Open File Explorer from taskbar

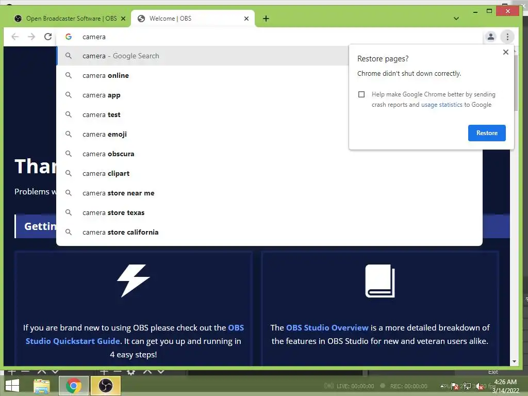(x=41, y=386)
